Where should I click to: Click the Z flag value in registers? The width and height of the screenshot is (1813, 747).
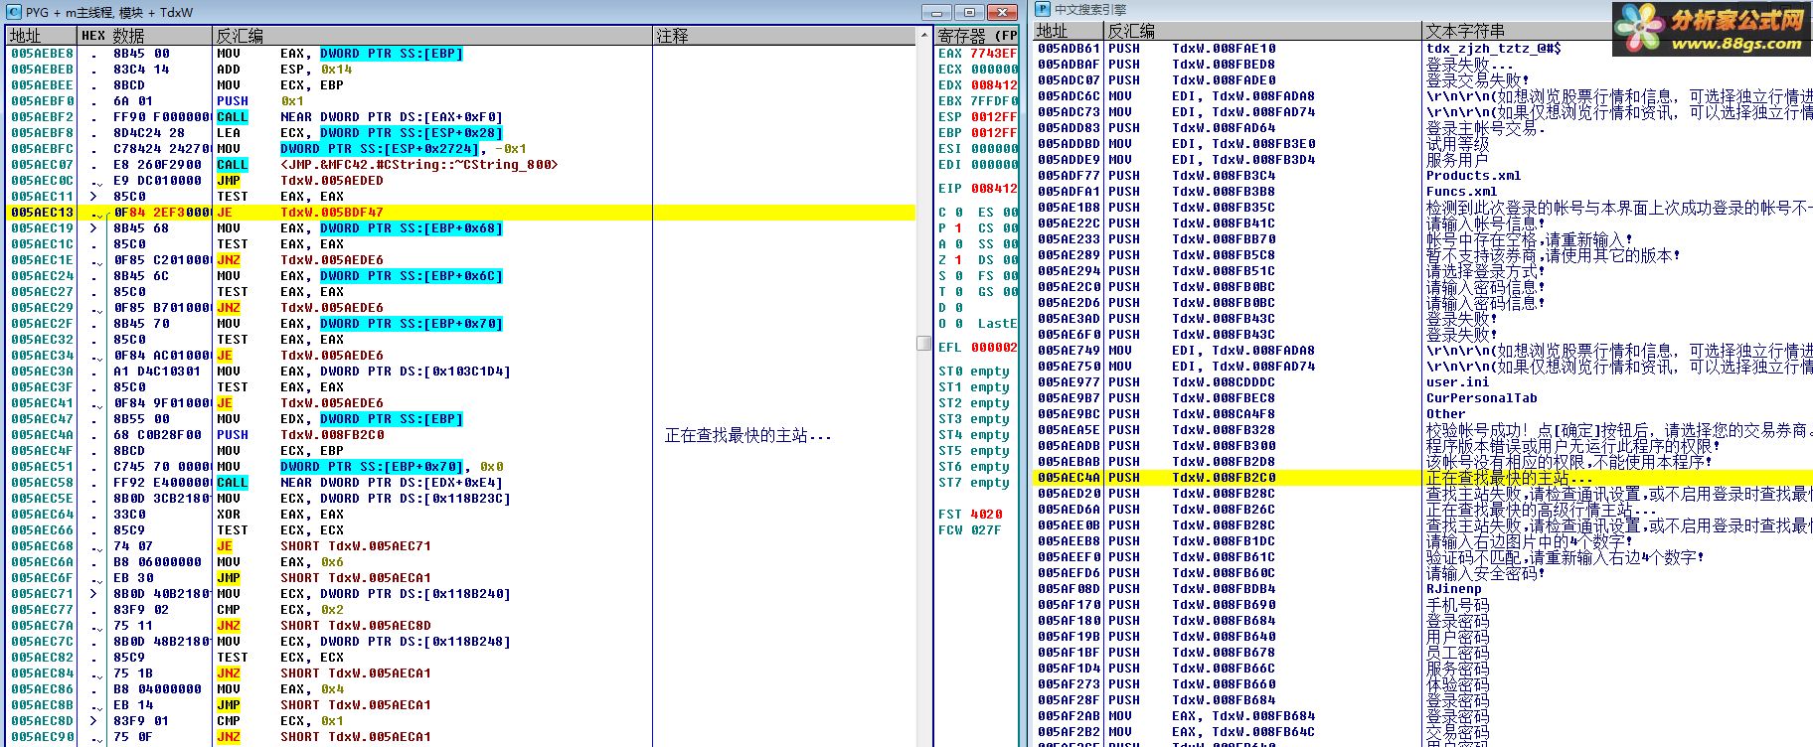click(x=958, y=260)
